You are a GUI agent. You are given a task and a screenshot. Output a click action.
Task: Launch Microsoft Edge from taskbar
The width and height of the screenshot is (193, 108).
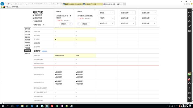[17, 106]
